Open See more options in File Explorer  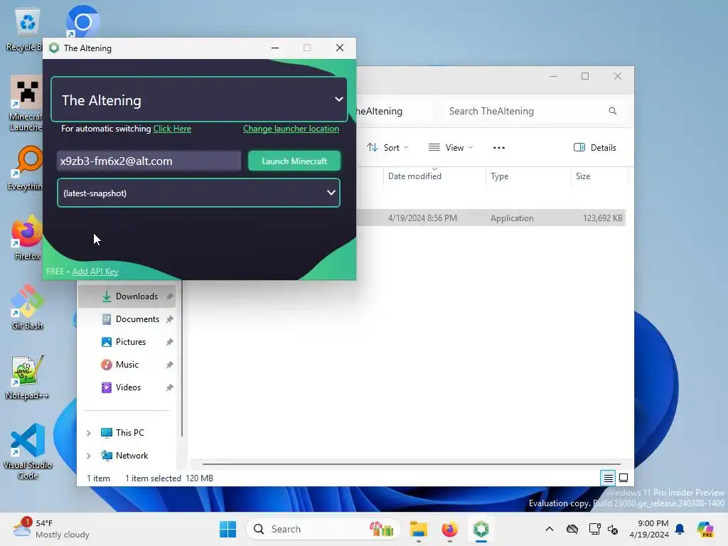tap(498, 148)
